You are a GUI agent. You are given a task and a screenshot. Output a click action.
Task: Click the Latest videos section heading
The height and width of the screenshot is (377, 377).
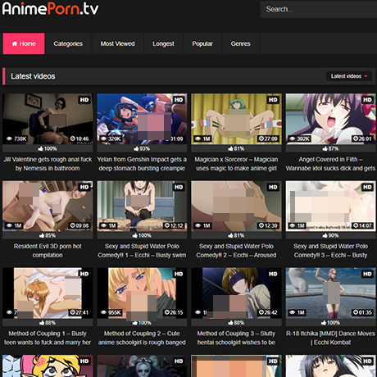pyautogui.click(x=33, y=76)
